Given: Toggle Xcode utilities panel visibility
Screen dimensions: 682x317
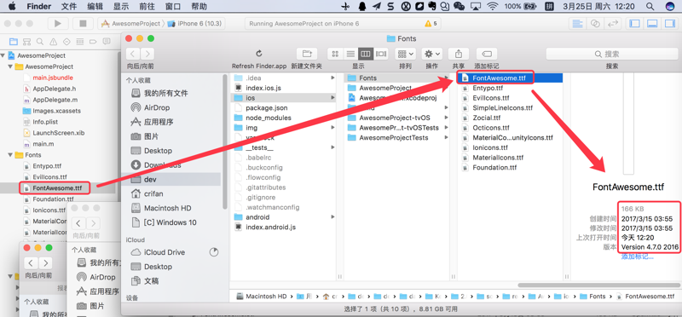Looking at the screenshot, I should (669, 24).
